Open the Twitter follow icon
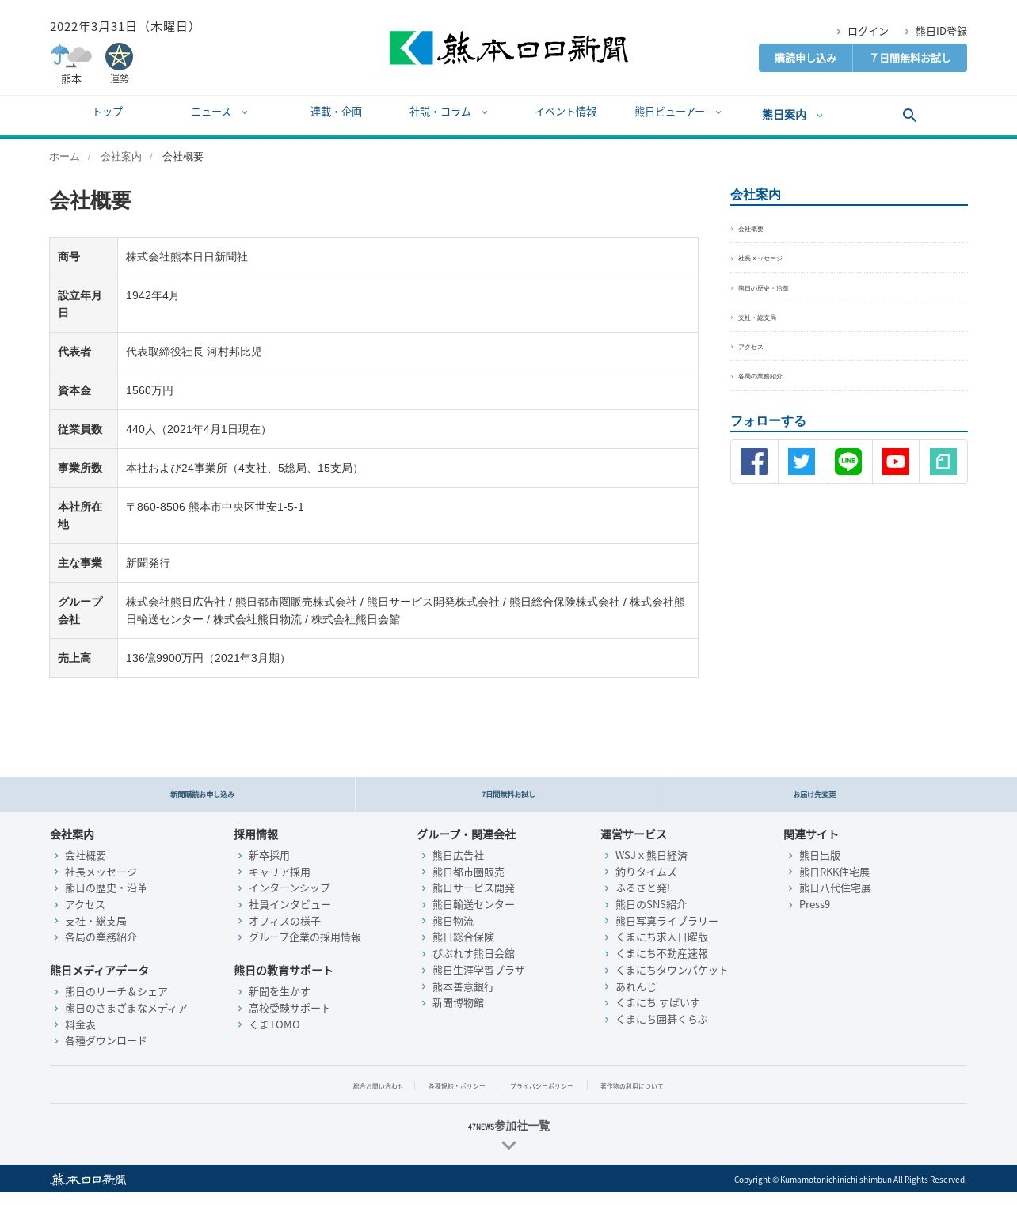This screenshot has width=1017, height=1205. 802,462
